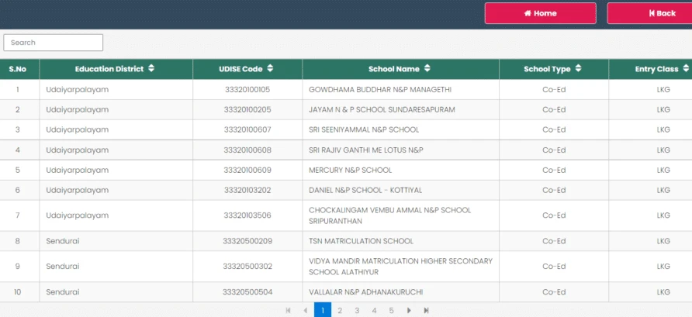Viewport: 692px width, 317px height.
Task: Select TSN MATRICULATION SCHOOL entry
Action: [x=361, y=241]
